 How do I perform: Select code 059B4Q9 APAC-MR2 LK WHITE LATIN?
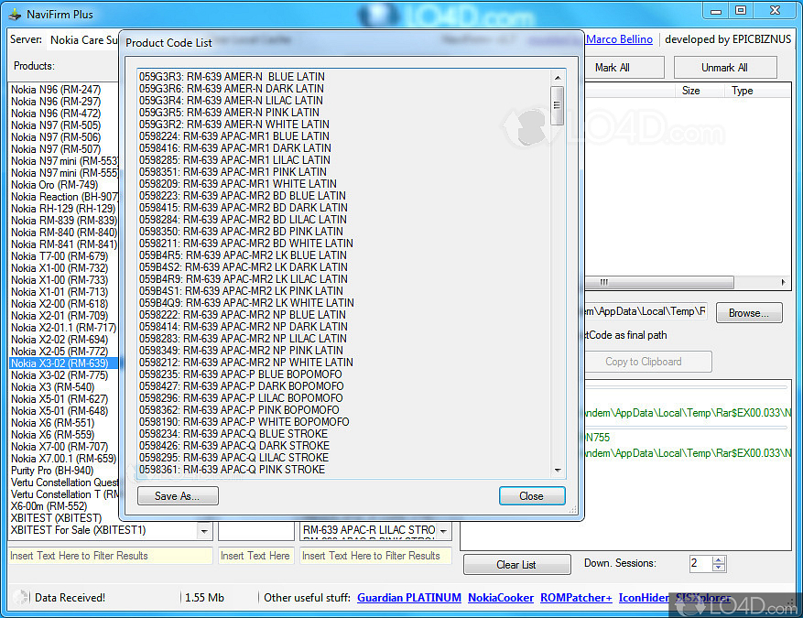click(x=246, y=303)
